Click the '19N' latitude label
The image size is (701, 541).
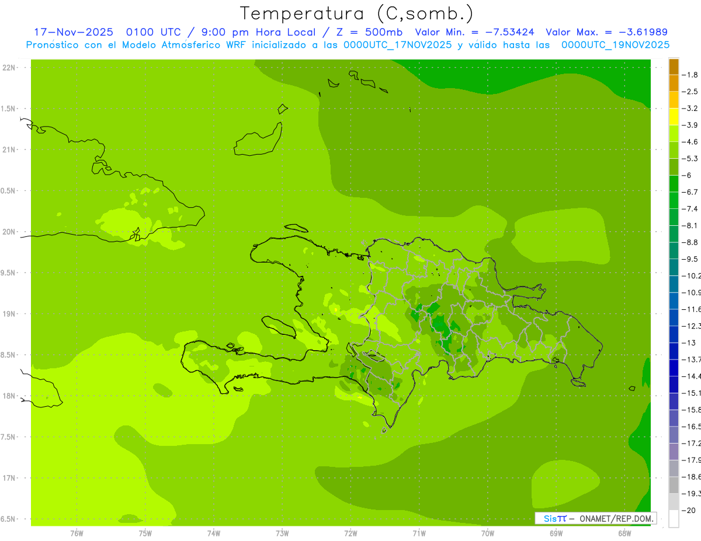click(x=9, y=313)
